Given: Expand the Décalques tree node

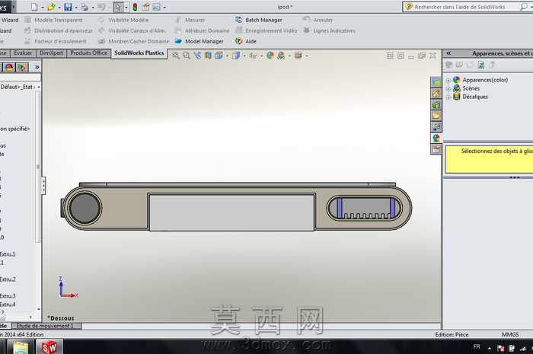Looking at the screenshot, I should [448, 97].
